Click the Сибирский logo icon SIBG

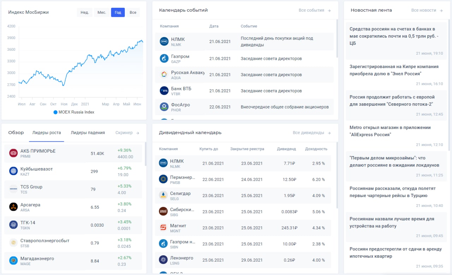163,212
